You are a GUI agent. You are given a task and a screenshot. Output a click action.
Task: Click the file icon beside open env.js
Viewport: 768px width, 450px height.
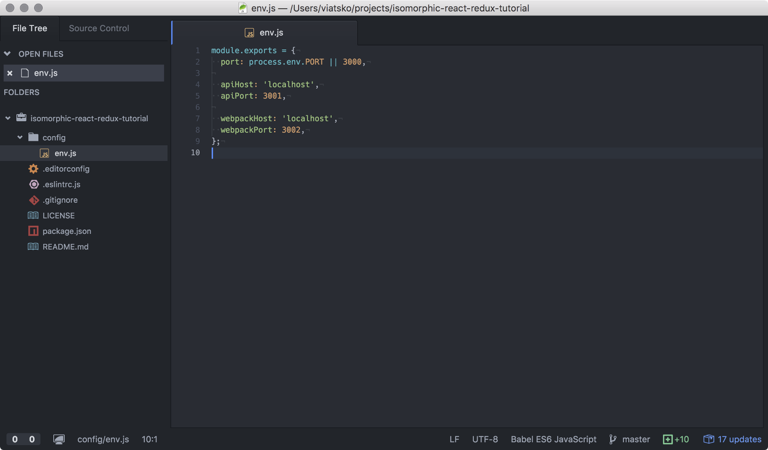(25, 73)
